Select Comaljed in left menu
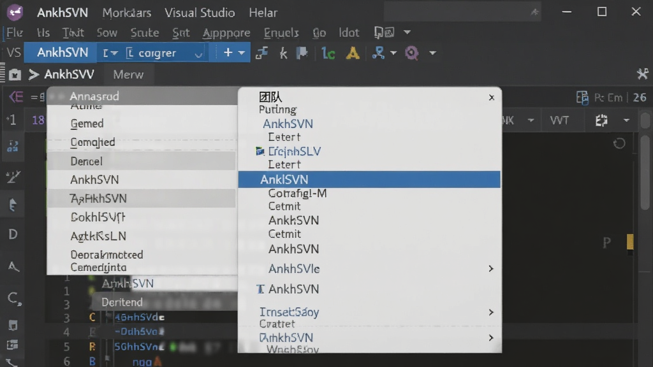 [92, 142]
